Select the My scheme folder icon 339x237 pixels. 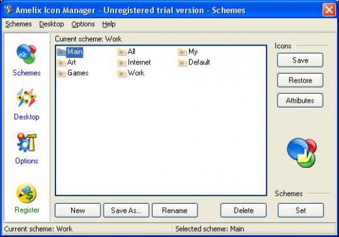tap(182, 52)
